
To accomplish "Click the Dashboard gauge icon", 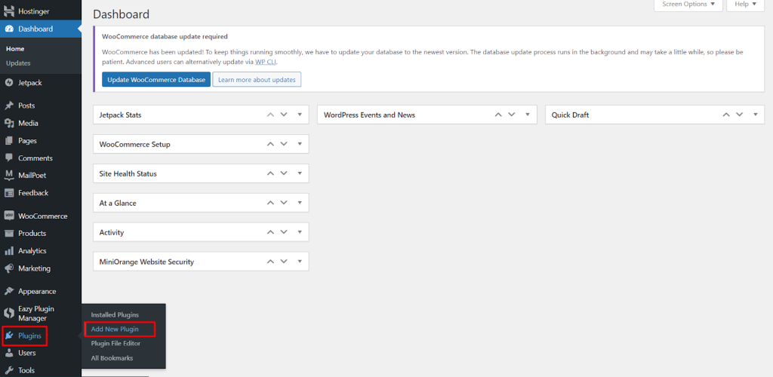I will click(x=9, y=29).
